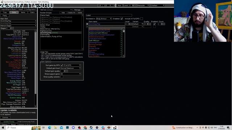Choose Arcane Surge from gem list
Image resolution: width=232 pixels, height=130 pixels.
[x=105, y=48]
